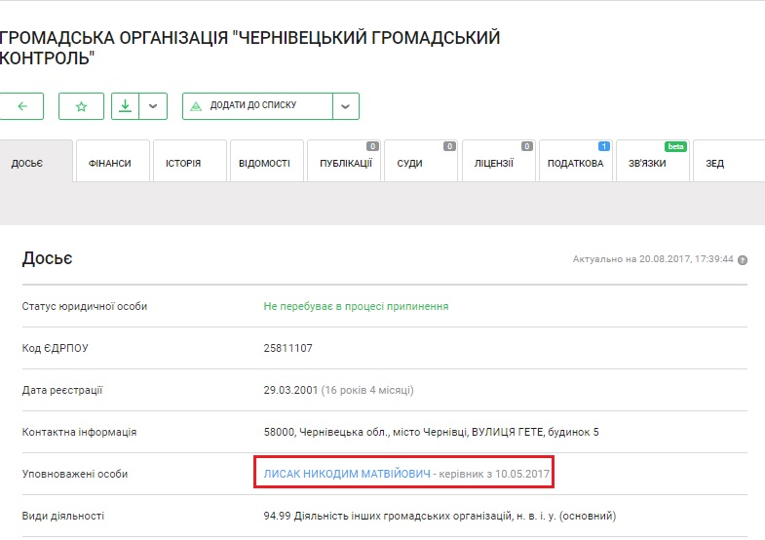Select the Відомості tab
The width and height of the screenshot is (765, 540).
[264, 163]
